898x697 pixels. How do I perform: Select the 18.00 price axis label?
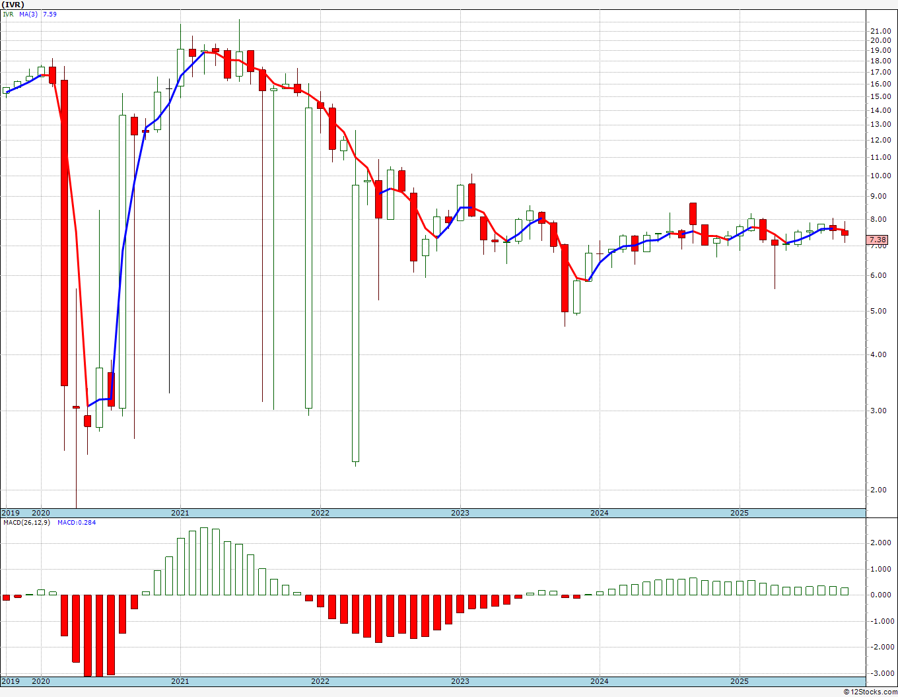coord(880,61)
